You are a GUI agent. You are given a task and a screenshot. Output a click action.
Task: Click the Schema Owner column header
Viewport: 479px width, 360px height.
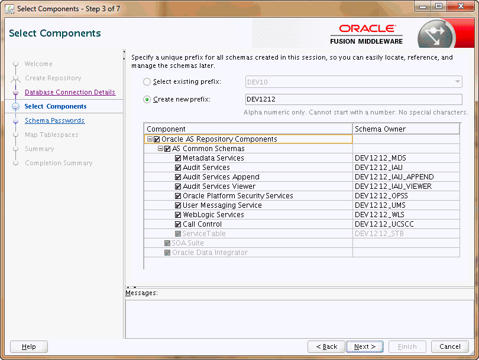click(x=406, y=129)
